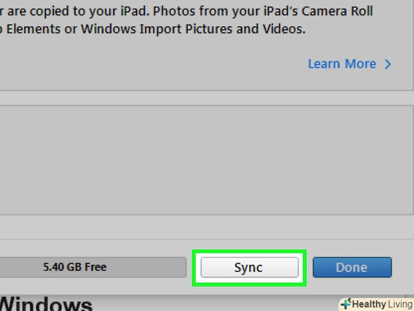414x311 pixels.
Task: Click the "Windows Import Pictures and Videos" text
Action: pyautogui.click(x=193, y=30)
